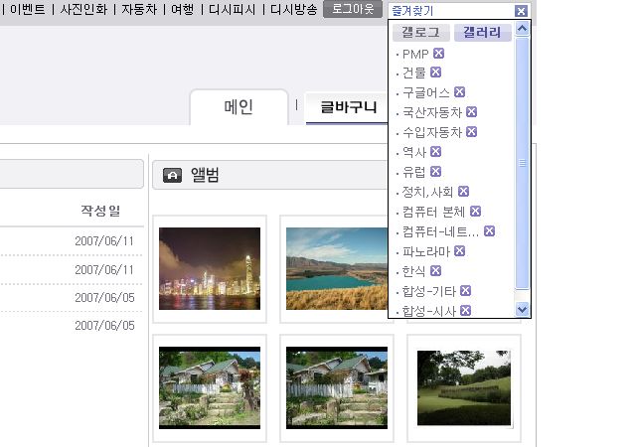Delete 파노라마 favorite entry
Image resolution: width=636 pixels, height=447 pixels.
[x=459, y=251]
